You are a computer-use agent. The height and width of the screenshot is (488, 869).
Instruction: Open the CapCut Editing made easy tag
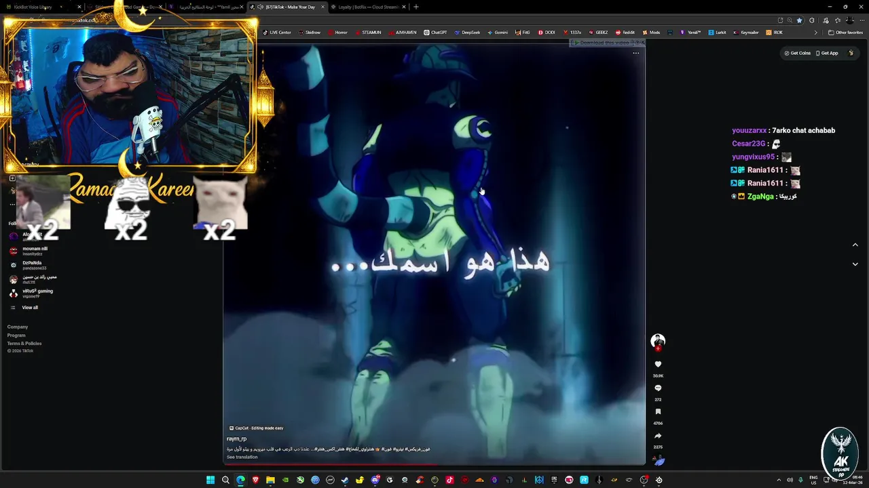click(x=256, y=428)
